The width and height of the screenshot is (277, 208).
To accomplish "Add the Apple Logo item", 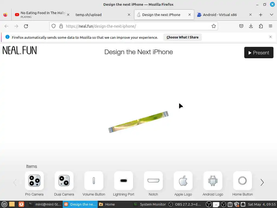I will point(183,181).
